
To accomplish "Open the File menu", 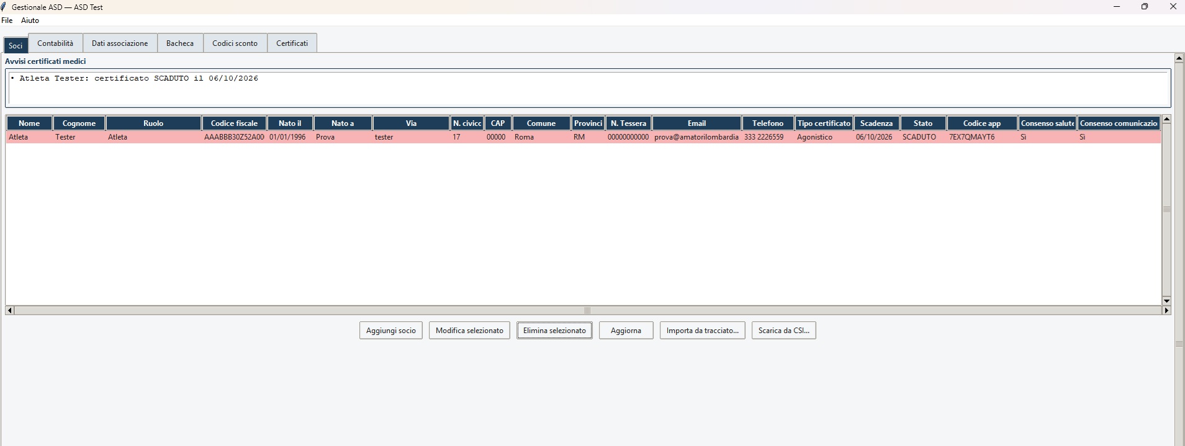I will (x=7, y=20).
